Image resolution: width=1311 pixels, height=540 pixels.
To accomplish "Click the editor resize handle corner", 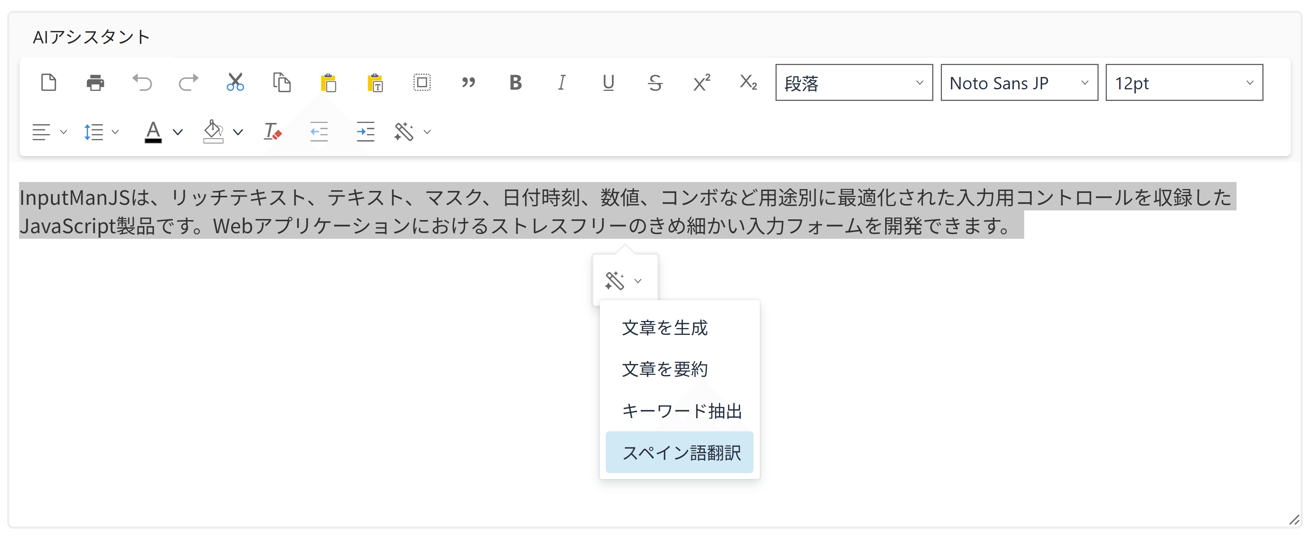I will 1294,520.
